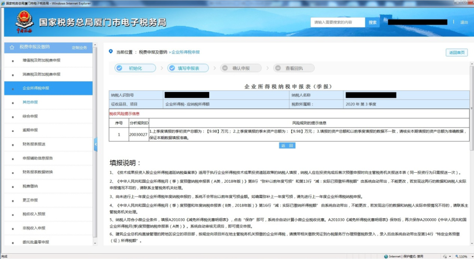Click the minus icon in 确认申报 step

tap(225, 68)
